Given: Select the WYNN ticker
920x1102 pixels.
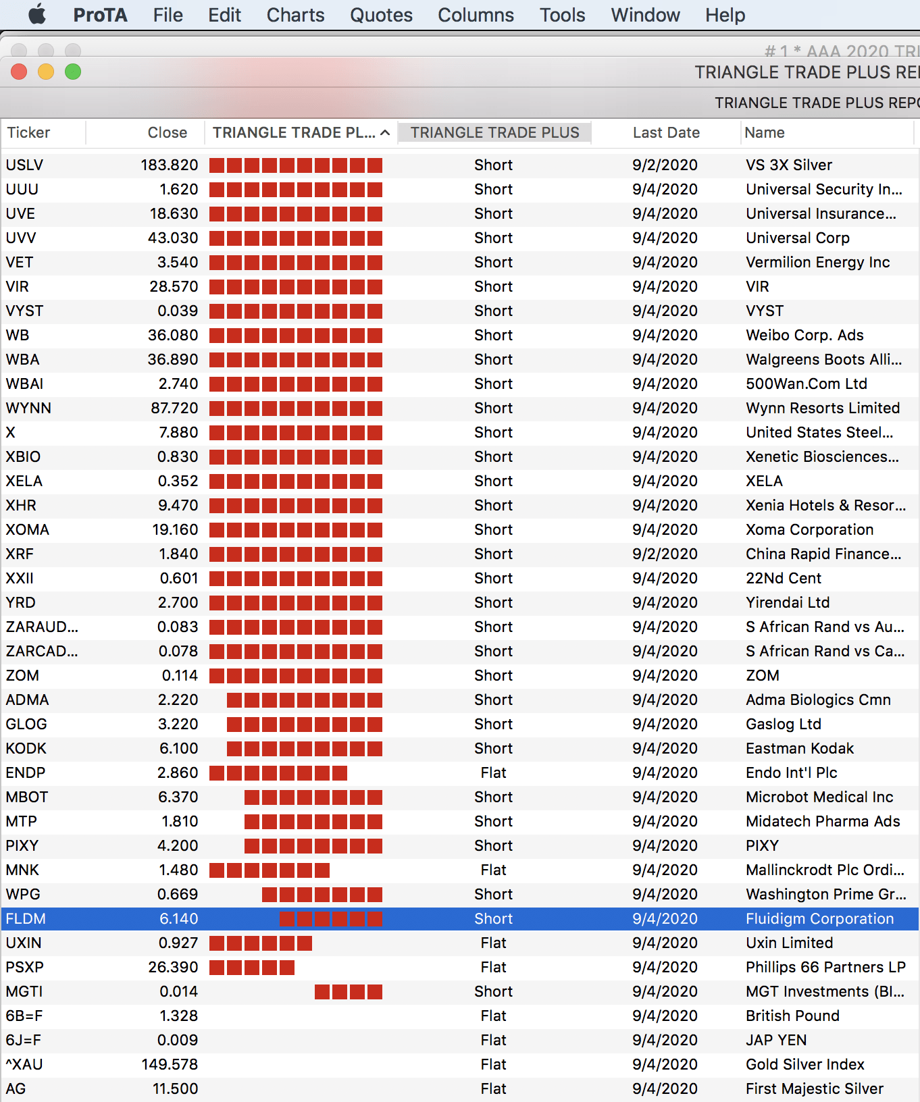Looking at the screenshot, I should pyautogui.click(x=28, y=408).
